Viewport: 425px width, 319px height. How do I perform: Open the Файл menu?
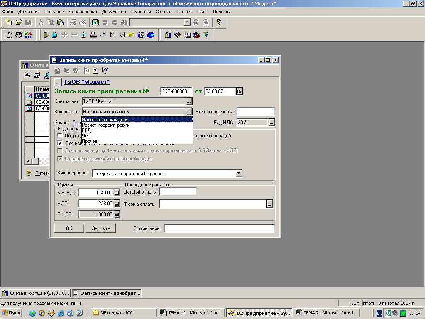[x=7, y=12]
